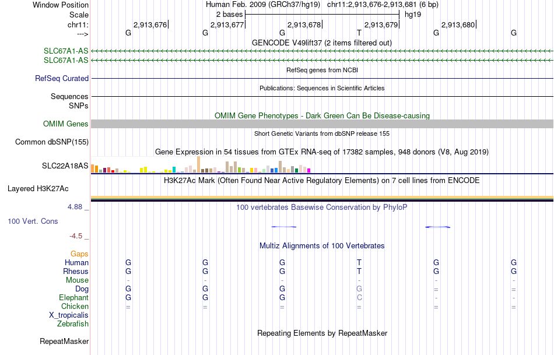This screenshot has width=554, height=355.
Task: Click the gray OMIM Genes bar
Action: [322, 124]
